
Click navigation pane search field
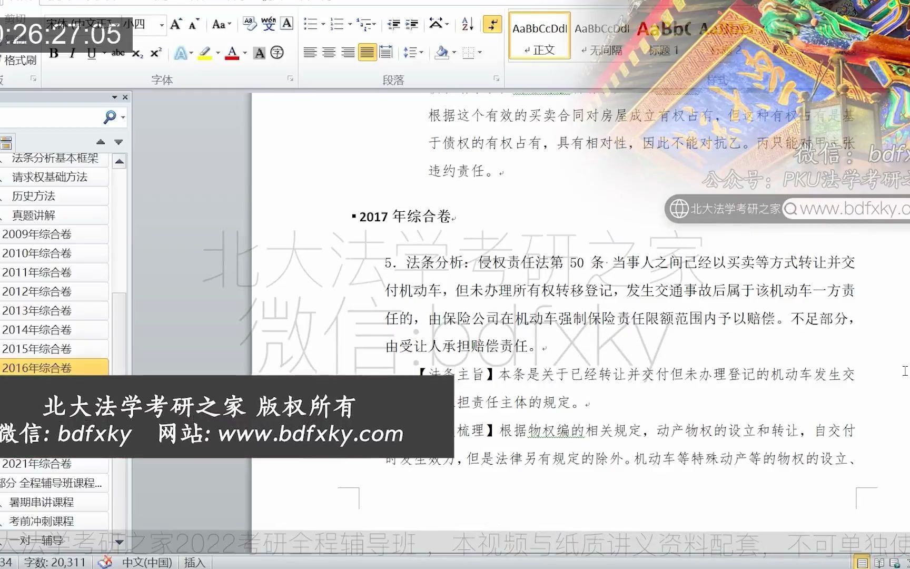coord(51,117)
